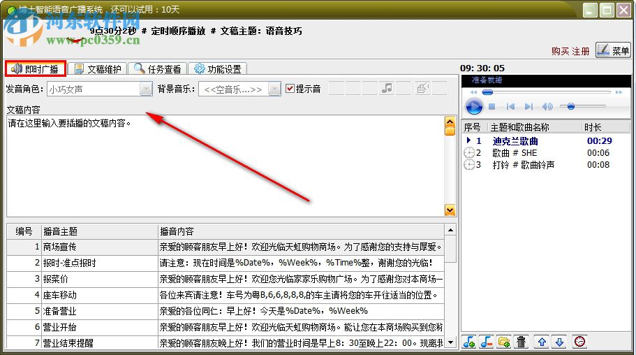Remove a song with the music-minus icon
The height and width of the screenshot is (355, 636).
(487, 342)
